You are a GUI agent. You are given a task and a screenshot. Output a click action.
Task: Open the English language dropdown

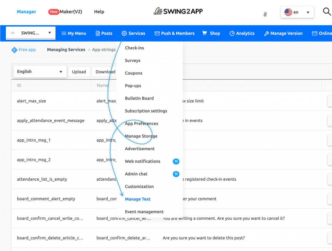coord(40,71)
